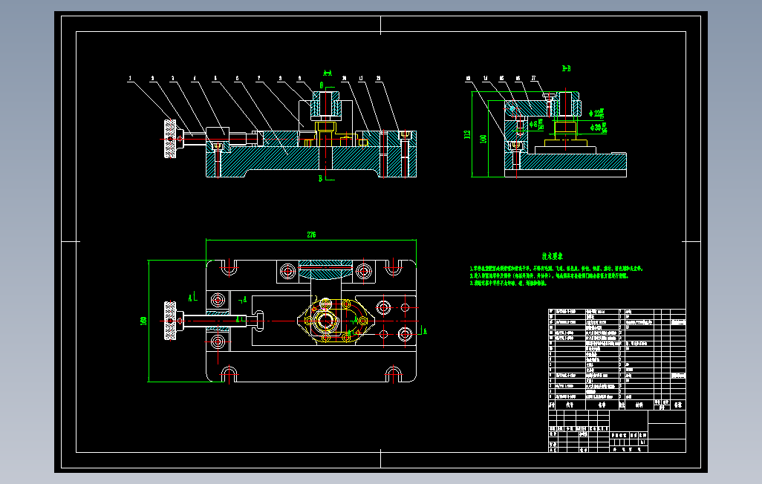Select the third technical requirement note line
Screen dimensions: 762x484
[x=508, y=283]
